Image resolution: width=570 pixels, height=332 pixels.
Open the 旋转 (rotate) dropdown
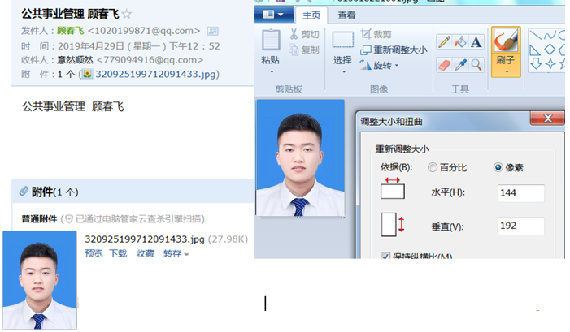coord(381,65)
